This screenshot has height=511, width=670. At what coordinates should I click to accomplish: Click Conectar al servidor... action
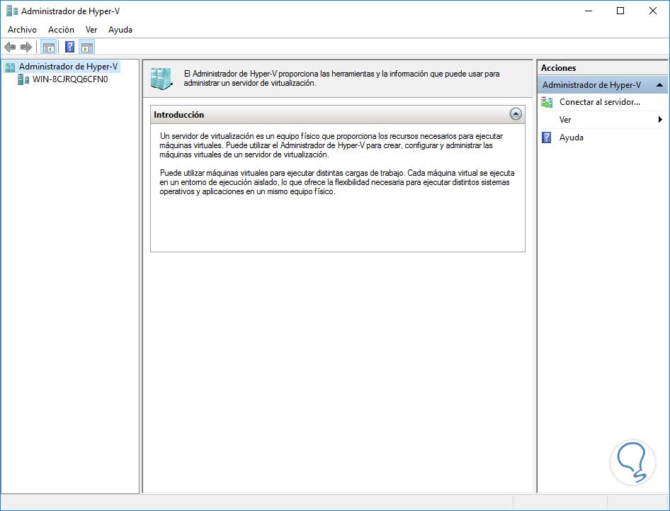599,102
